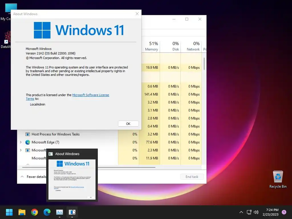Open the notification count badge
Image resolution: width=292 pixels, height=219 pixels.
pyautogui.click(x=284, y=212)
